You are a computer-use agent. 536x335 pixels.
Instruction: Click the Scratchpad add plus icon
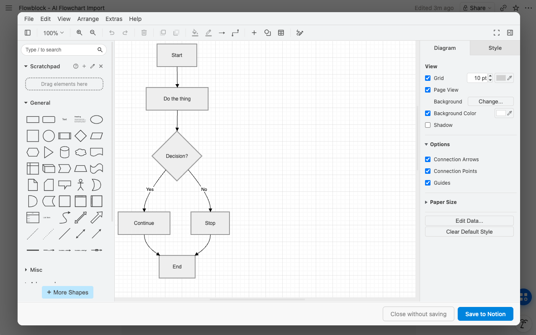(x=84, y=66)
